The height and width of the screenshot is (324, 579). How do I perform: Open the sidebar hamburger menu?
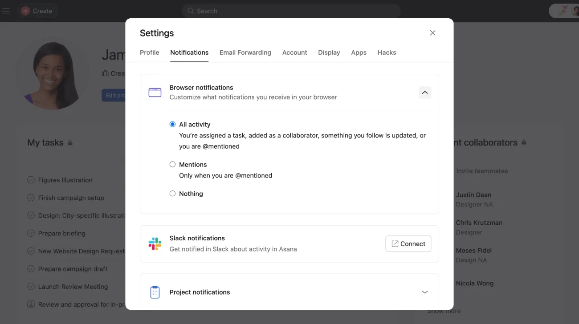(6, 11)
